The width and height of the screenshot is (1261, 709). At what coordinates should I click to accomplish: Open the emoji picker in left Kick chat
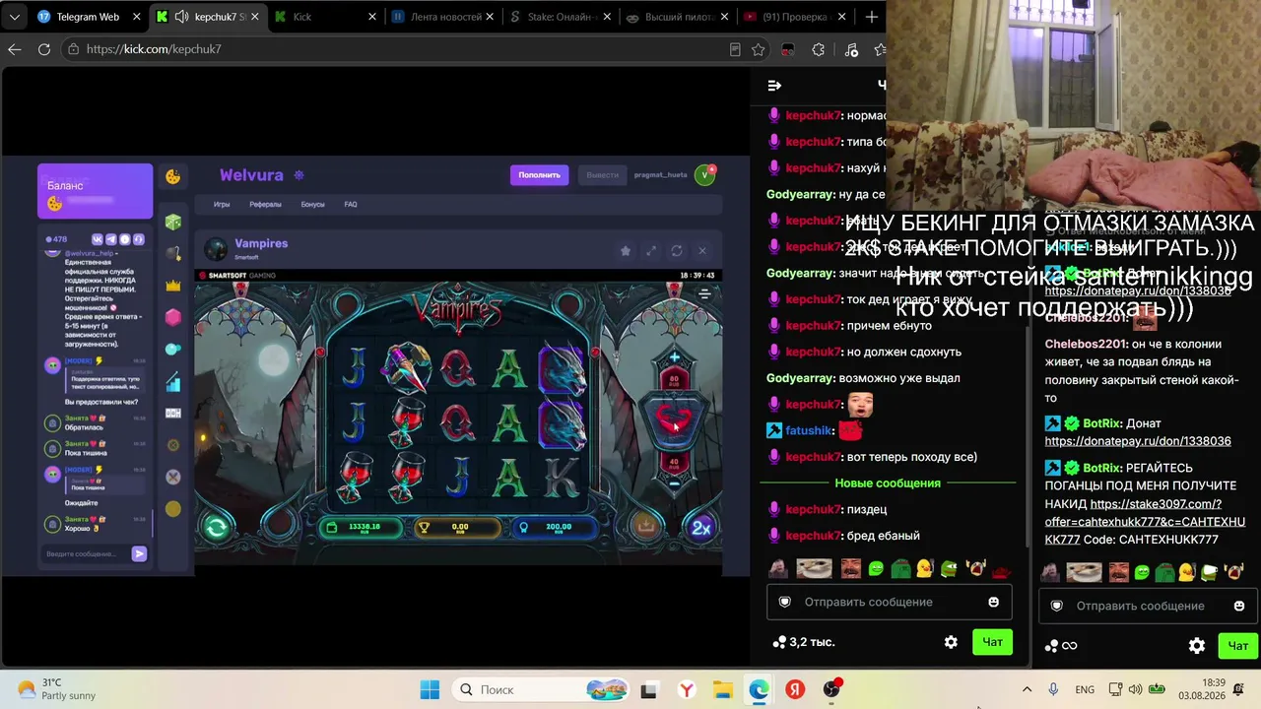[993, 602]
